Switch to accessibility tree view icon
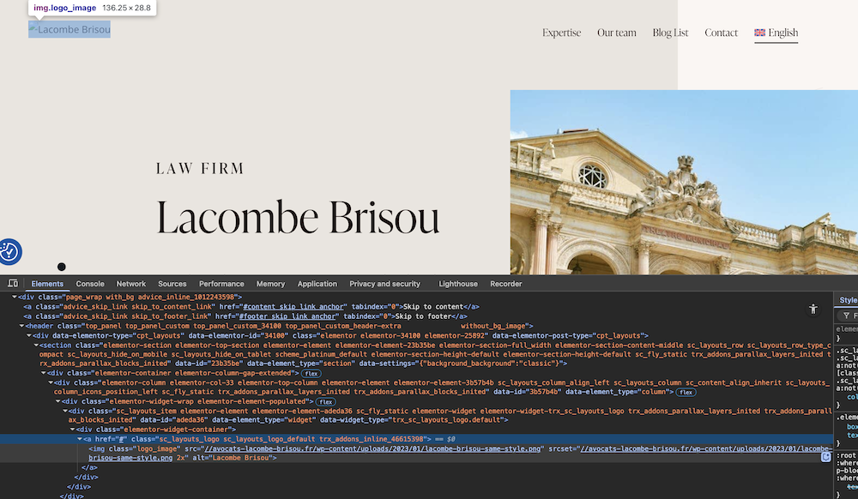The image size is (858, 499). (x=813, y=309)
